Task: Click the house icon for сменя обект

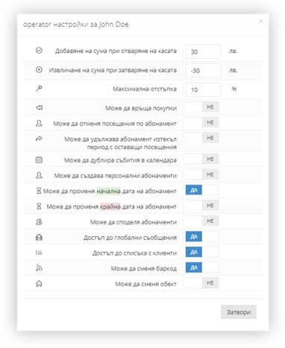Action: point(39,283)
